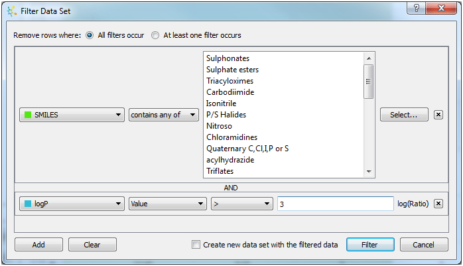
Task: Remove the logP filter row
Action: 438,204
